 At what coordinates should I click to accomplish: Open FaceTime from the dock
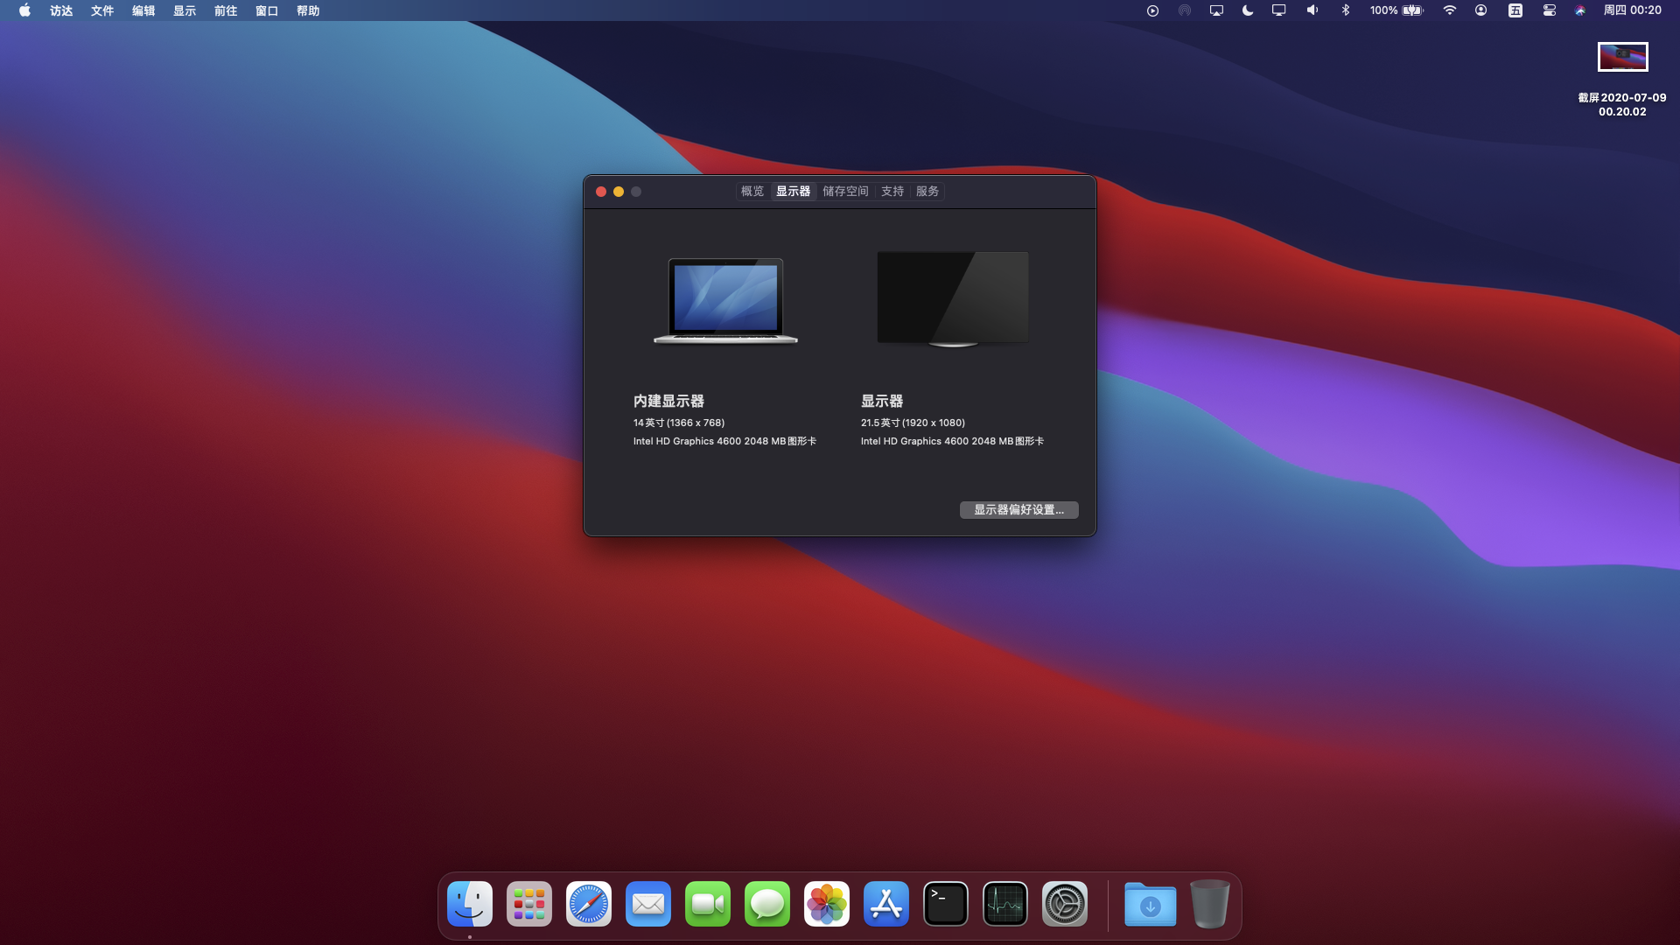coord(708,904)
